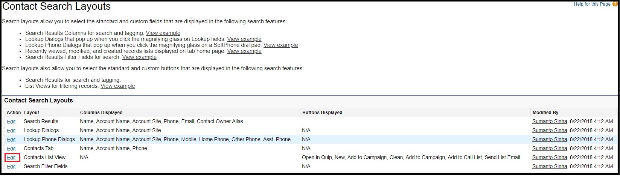Open Sumanto Sinha link in Search Results row
The height and width of the screenshot is (176, 620).
coord(549,122)
